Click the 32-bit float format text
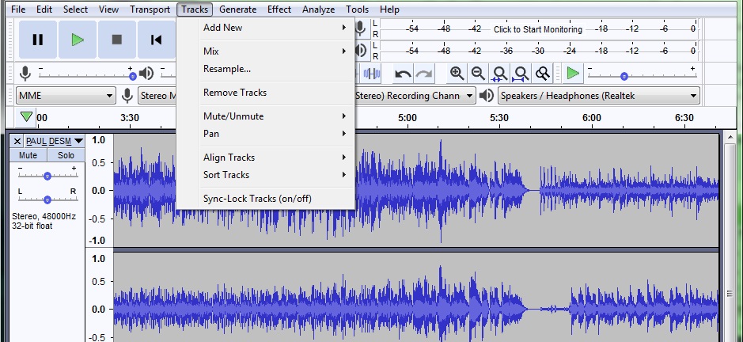The width and height of the screenshot is (743, 342). tap(32, 226)
